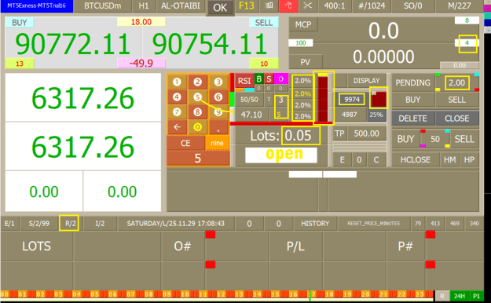Toggle the green 24H button
The image size is (491, 303).
460,296
